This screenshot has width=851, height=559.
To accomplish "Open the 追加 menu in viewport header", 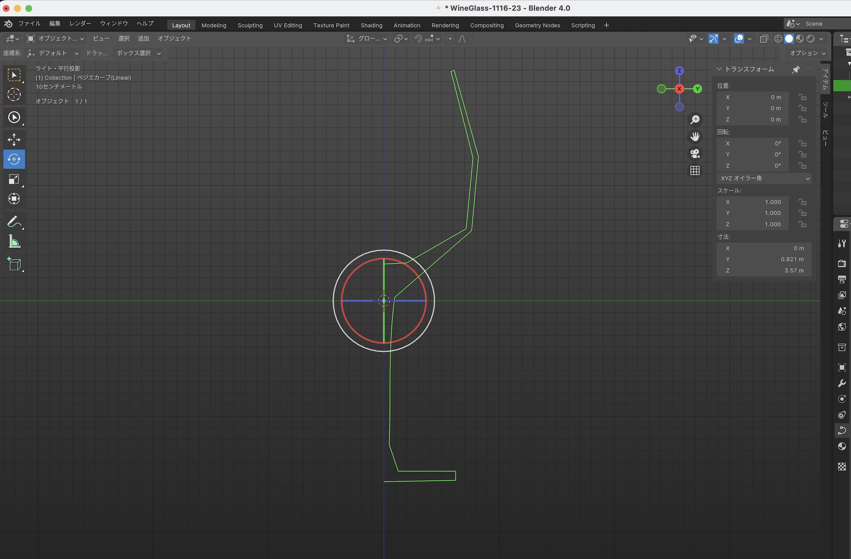I will (143, 38).
